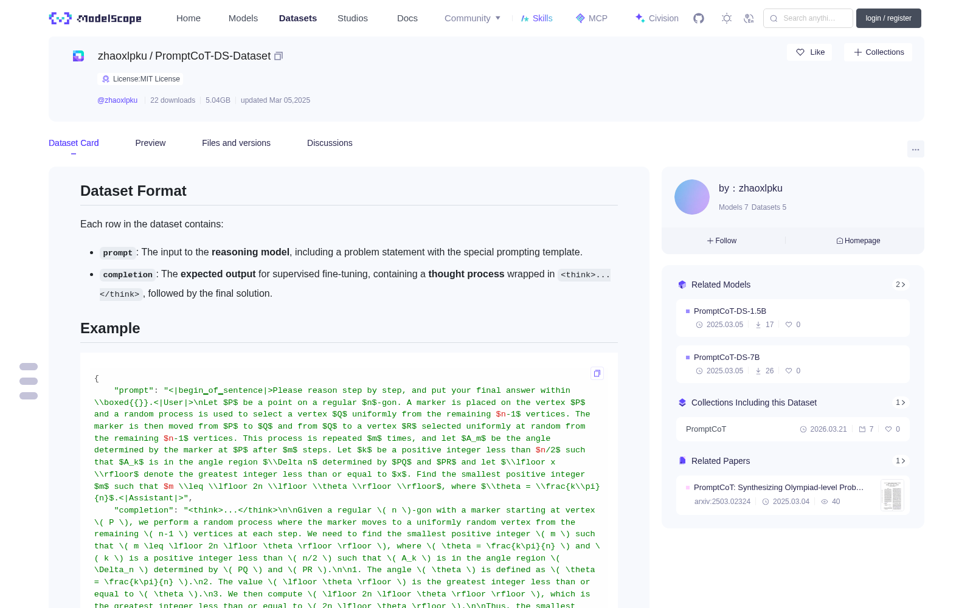This screenshot has width=973, height=608.
Task: Open the three-dots more options menu
Action: [916, 149]
